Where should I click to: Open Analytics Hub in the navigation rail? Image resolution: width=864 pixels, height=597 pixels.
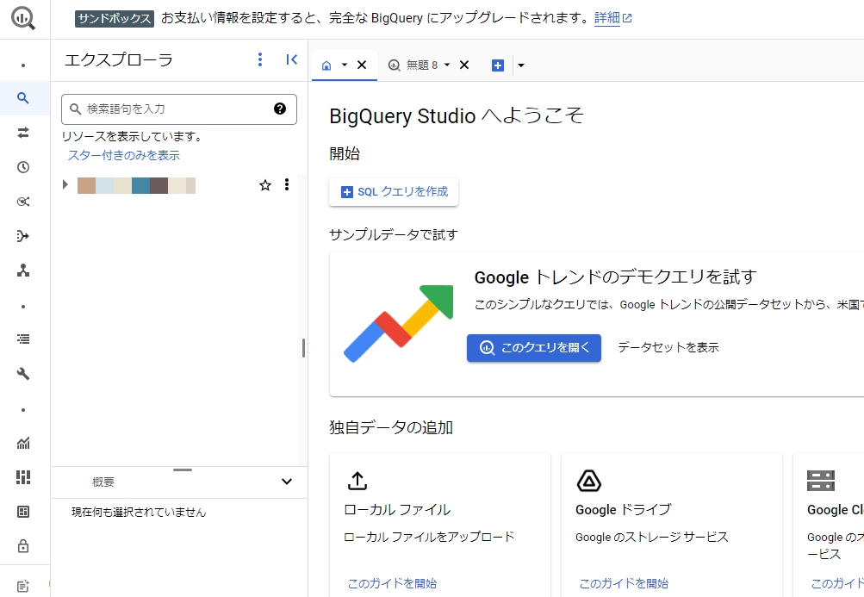click(x=25, y=200)
